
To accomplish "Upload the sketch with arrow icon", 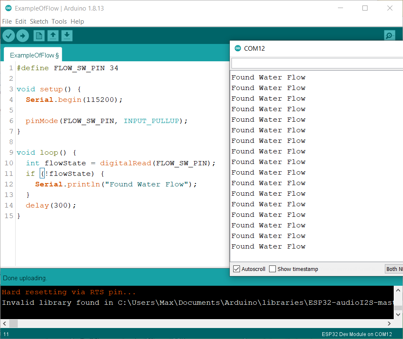I will (23, 36).
